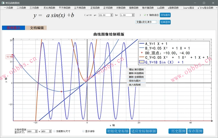Toggle the 显示游标 checkbox
Viewport: 218px width, 138px height.
click(83, 131)
